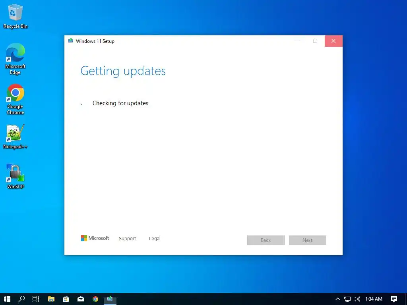
Task: Click the 'Checking for updates' text
Action: click(x=120, y=103)
